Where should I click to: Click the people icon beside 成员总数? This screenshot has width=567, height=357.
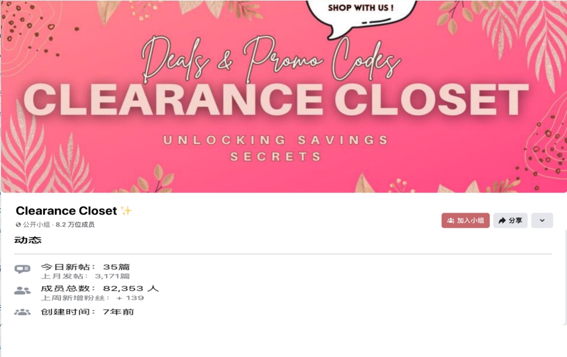click(22, 290)
